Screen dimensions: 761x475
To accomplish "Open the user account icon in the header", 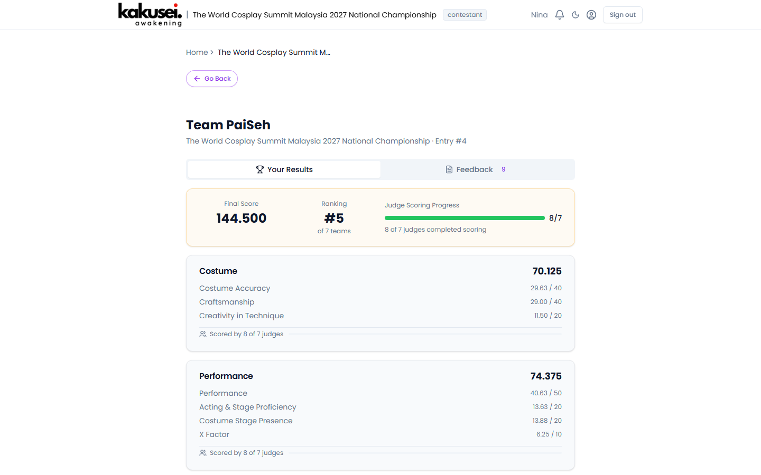I will coord(591,15).
